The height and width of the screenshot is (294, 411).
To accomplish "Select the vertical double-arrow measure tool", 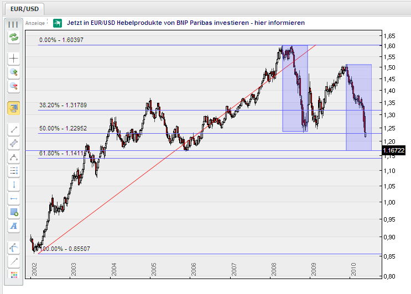I will 14,185.
